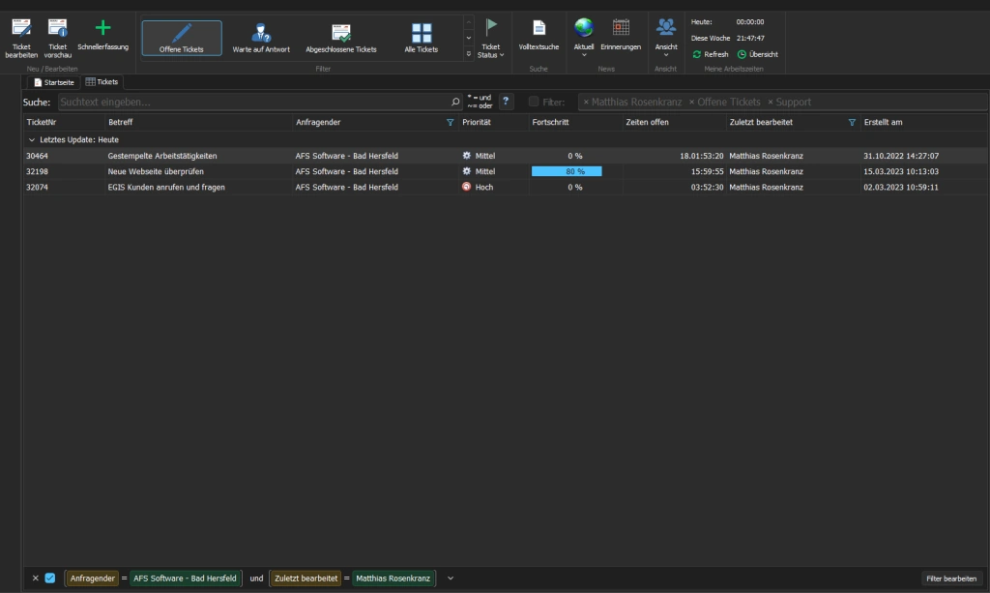Switch to the Tickets tab

tap(102, 82)
